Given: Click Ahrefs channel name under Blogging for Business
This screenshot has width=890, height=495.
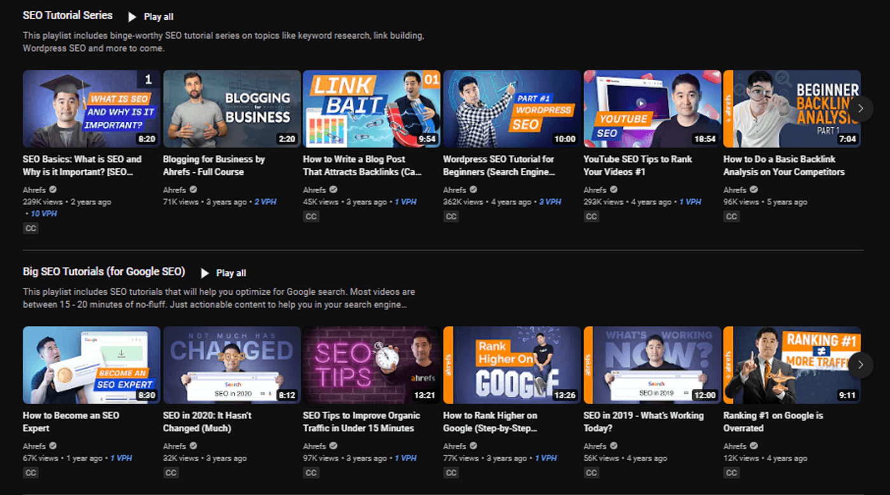Looking at the screenshot, I should tap(174, 189).
